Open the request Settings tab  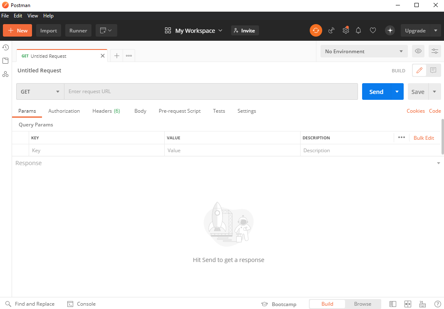pos(247,111)
